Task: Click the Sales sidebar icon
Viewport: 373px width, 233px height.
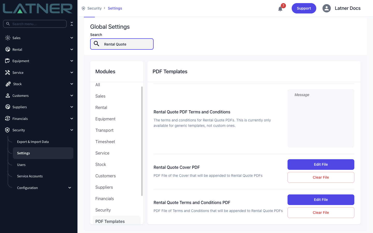Action: coord(8,38)
